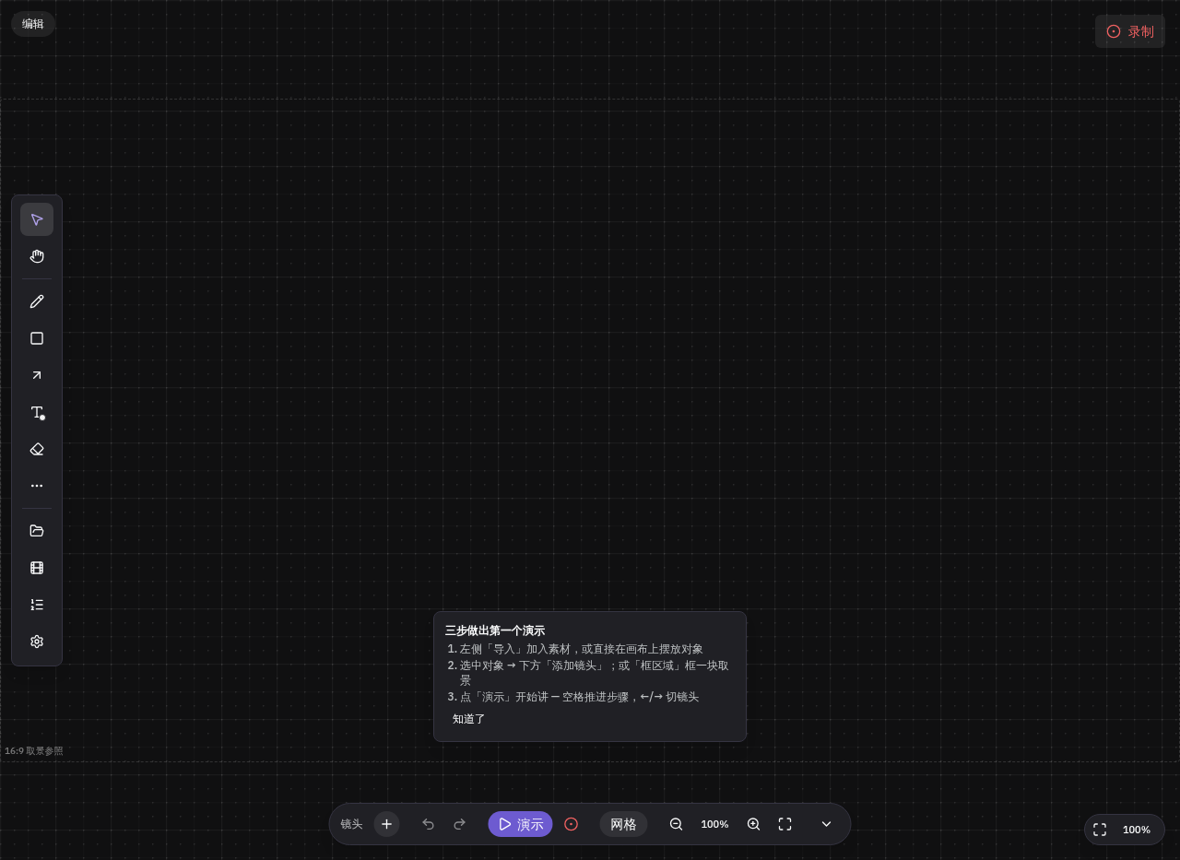Switch to the eraser tool

pyautogui.click(x=37, y=449)
